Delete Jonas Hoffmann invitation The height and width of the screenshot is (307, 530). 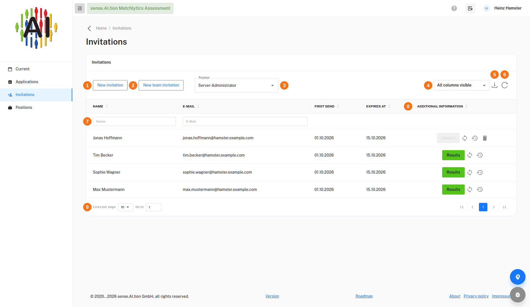pos(485,138)
